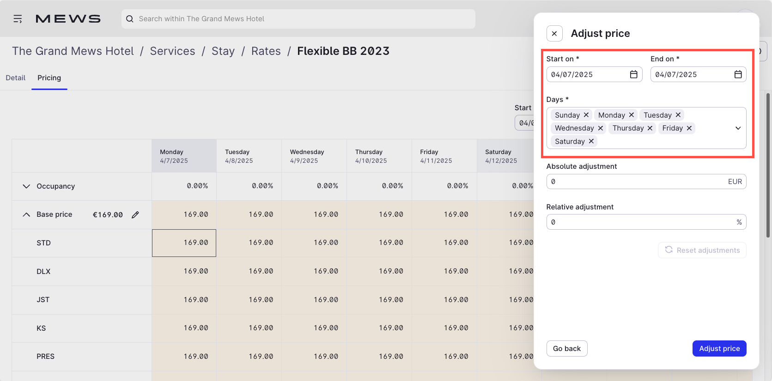This screenshot has width=772, height=381.
Task: Expand the Occupancy row
Action: point(26,186)
